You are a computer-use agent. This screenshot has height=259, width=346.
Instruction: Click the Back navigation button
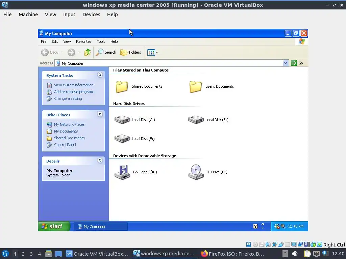50,52
